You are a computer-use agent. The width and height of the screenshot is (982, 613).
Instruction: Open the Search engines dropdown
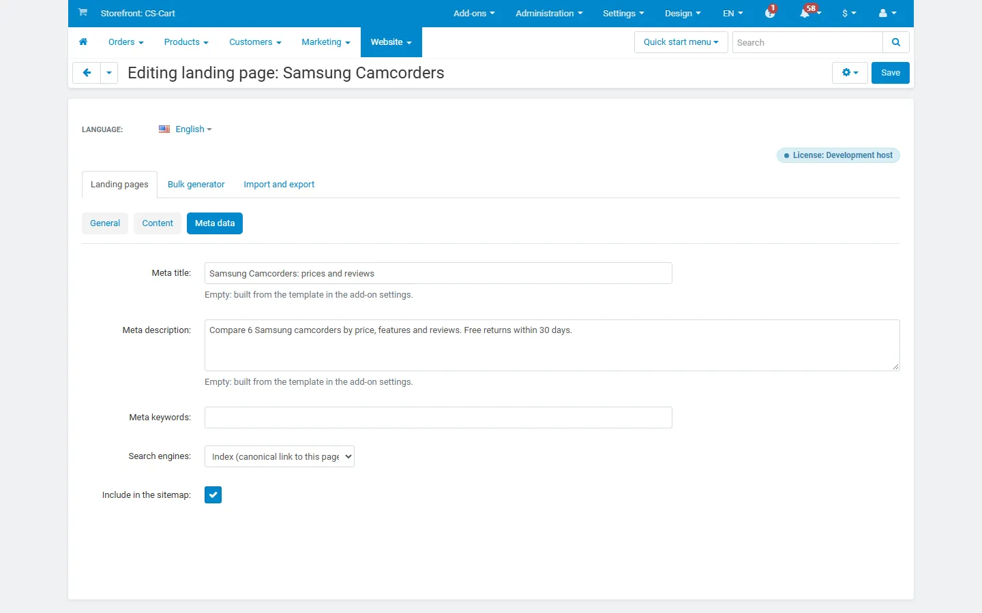[280, 456]
